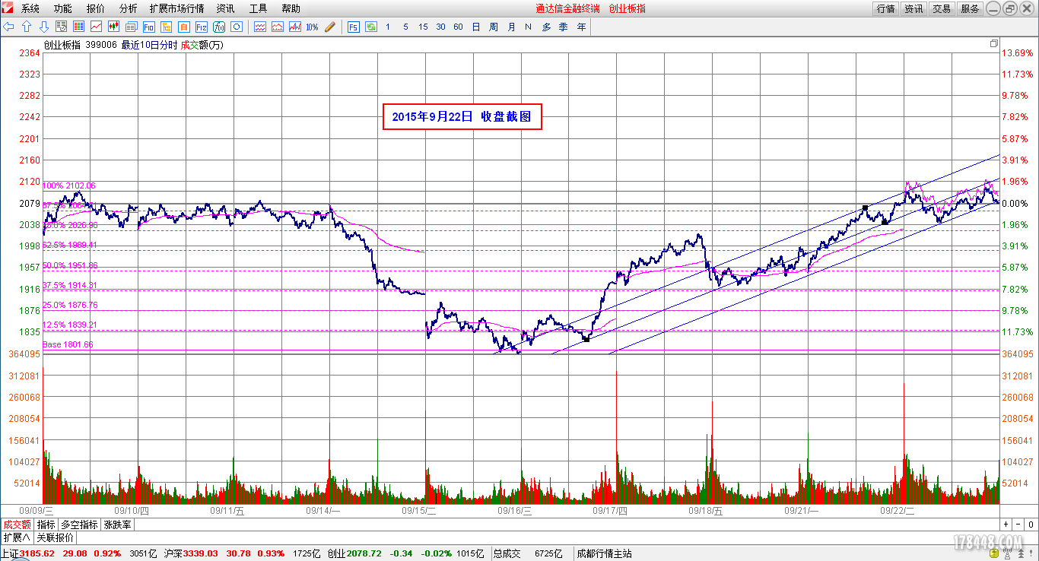
Task: Click the 交易 button at top right
Action: click(942, 8)
